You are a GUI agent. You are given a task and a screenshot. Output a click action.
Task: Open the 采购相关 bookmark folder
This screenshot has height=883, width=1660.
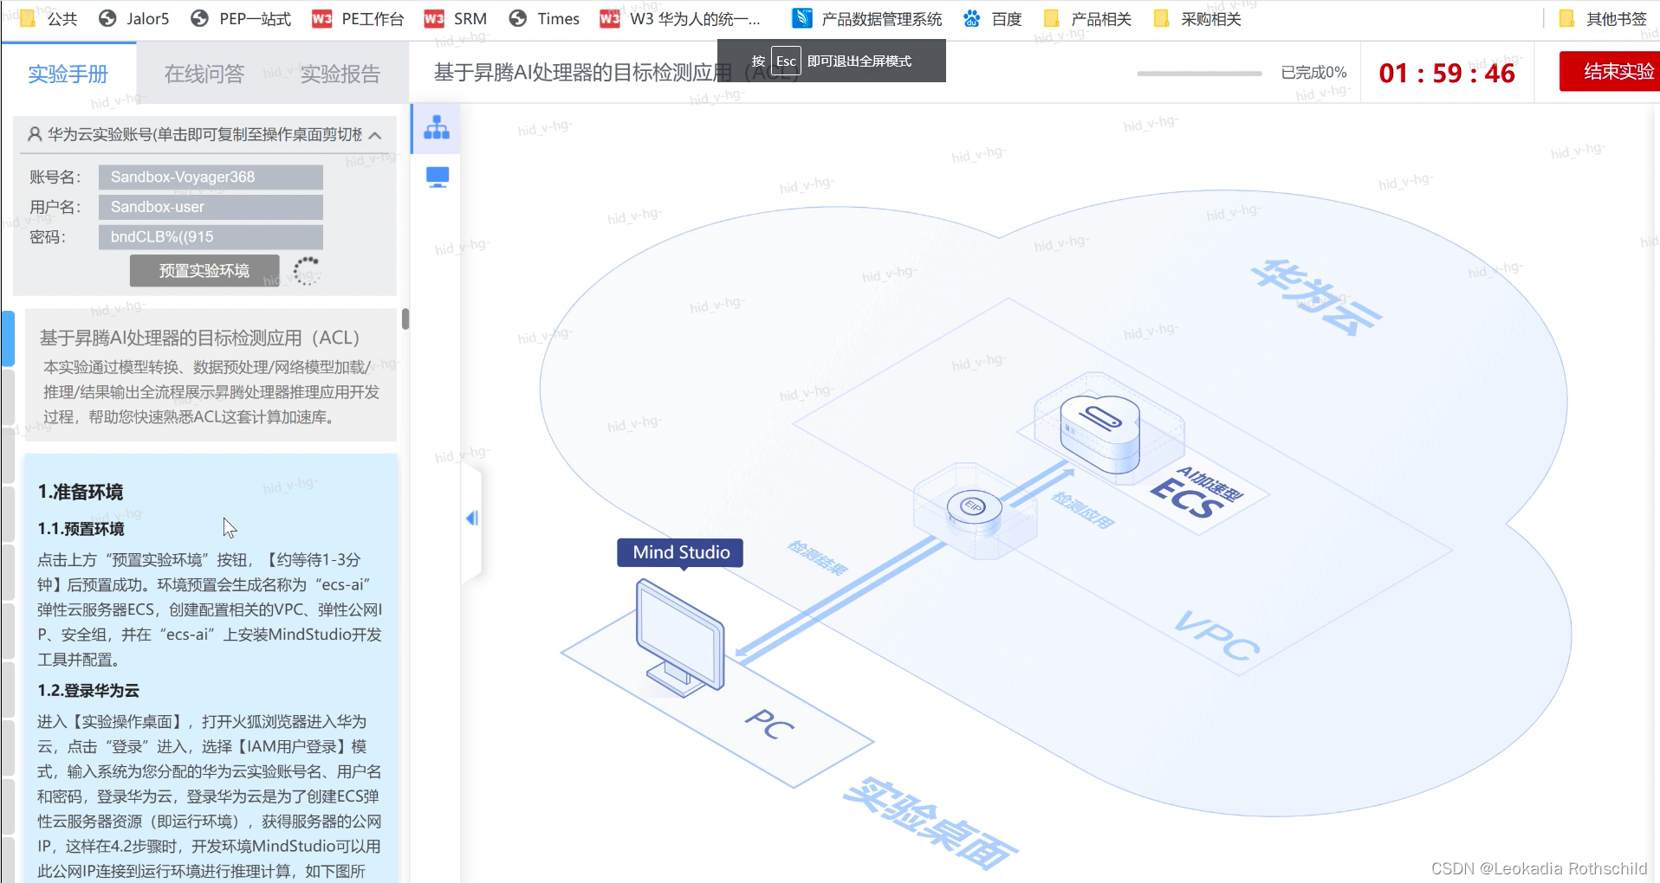point(1198,18)
